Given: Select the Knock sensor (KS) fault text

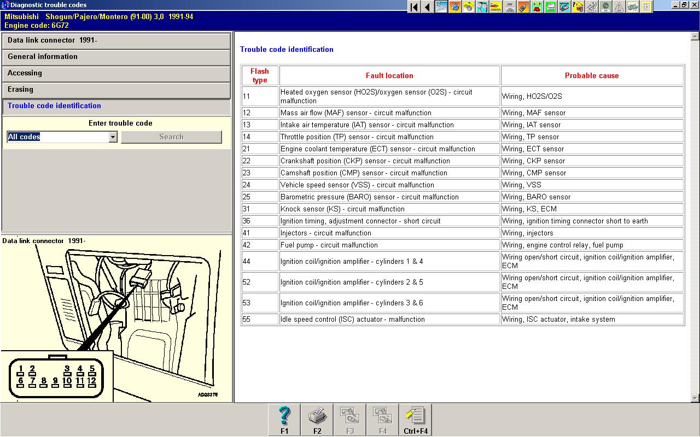Looking at the screenshot, I should [x=342, y=209].
